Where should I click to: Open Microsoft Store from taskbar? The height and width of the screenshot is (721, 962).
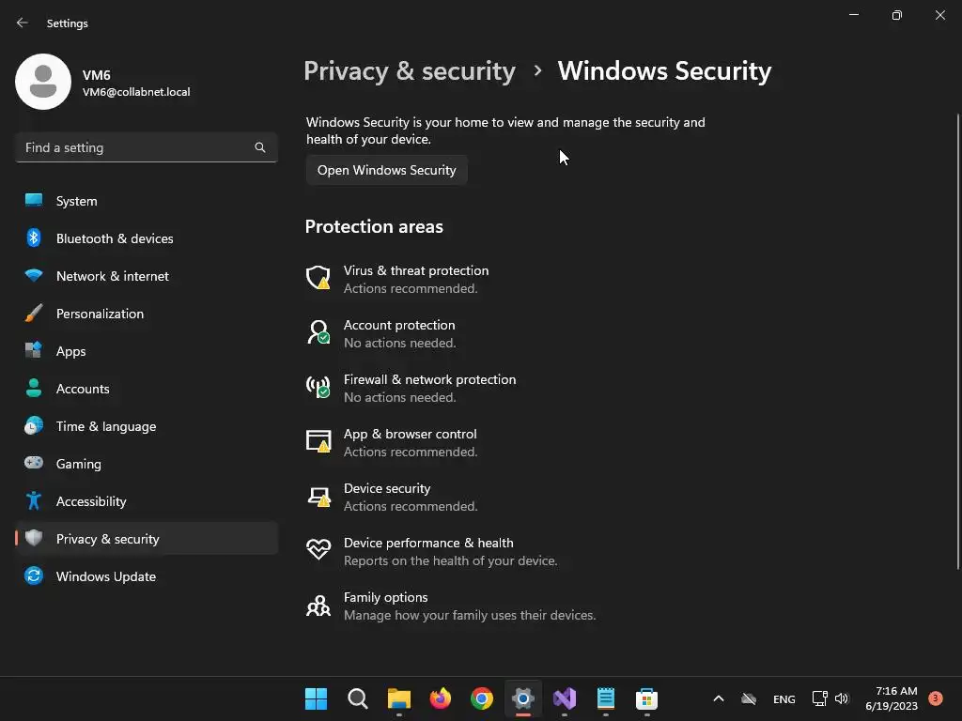click(x=646, y=698)
